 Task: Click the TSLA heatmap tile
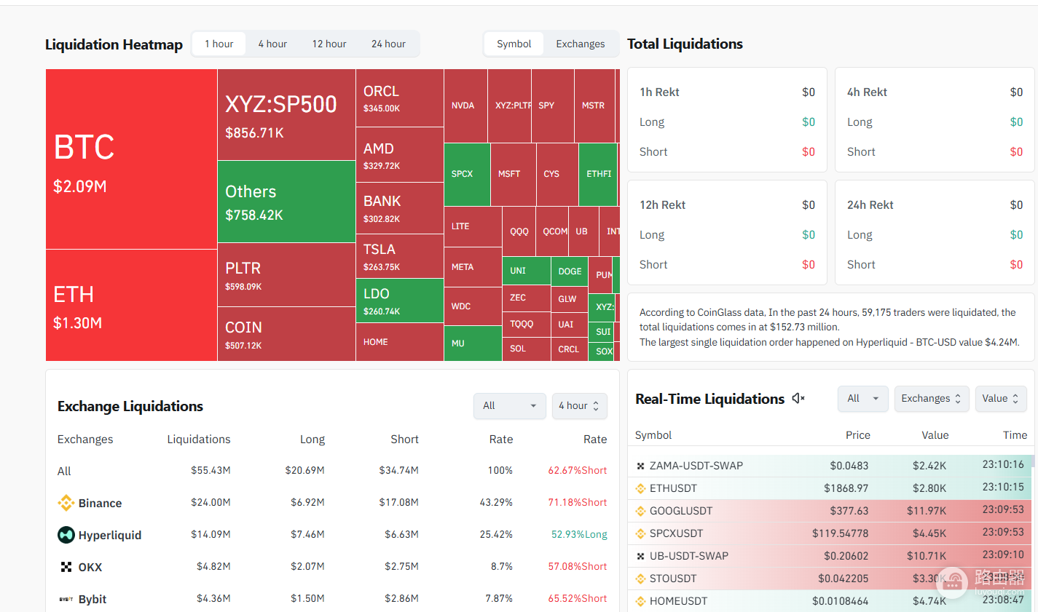point(400,256)
